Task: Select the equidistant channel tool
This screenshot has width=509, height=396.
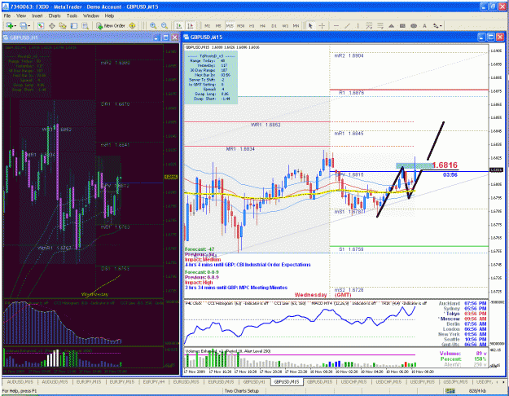Action: [369, 25]
